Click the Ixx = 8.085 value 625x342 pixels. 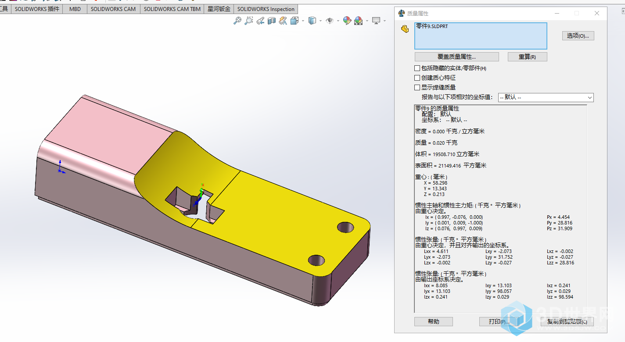tap(436, 285)
